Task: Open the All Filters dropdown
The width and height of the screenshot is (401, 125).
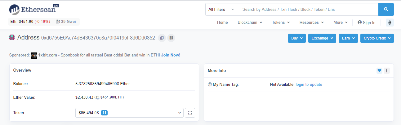Action: click(x=222, y=10)
